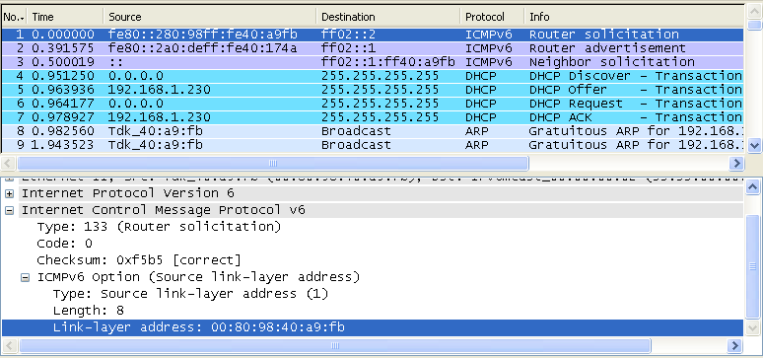Select packet 5 DHCP Offer row
The height and width of the screenshot is (358, 763).
coord(373,90)
